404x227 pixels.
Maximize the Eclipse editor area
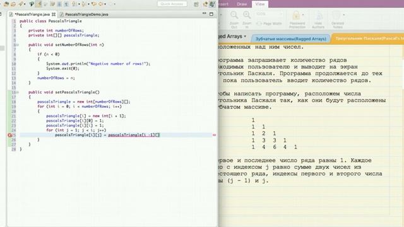click(211, 14)
